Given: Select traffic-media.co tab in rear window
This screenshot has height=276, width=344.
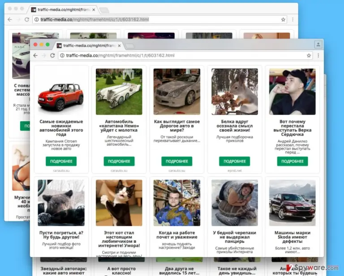Looking at the screenshot, I should (64, 10).
